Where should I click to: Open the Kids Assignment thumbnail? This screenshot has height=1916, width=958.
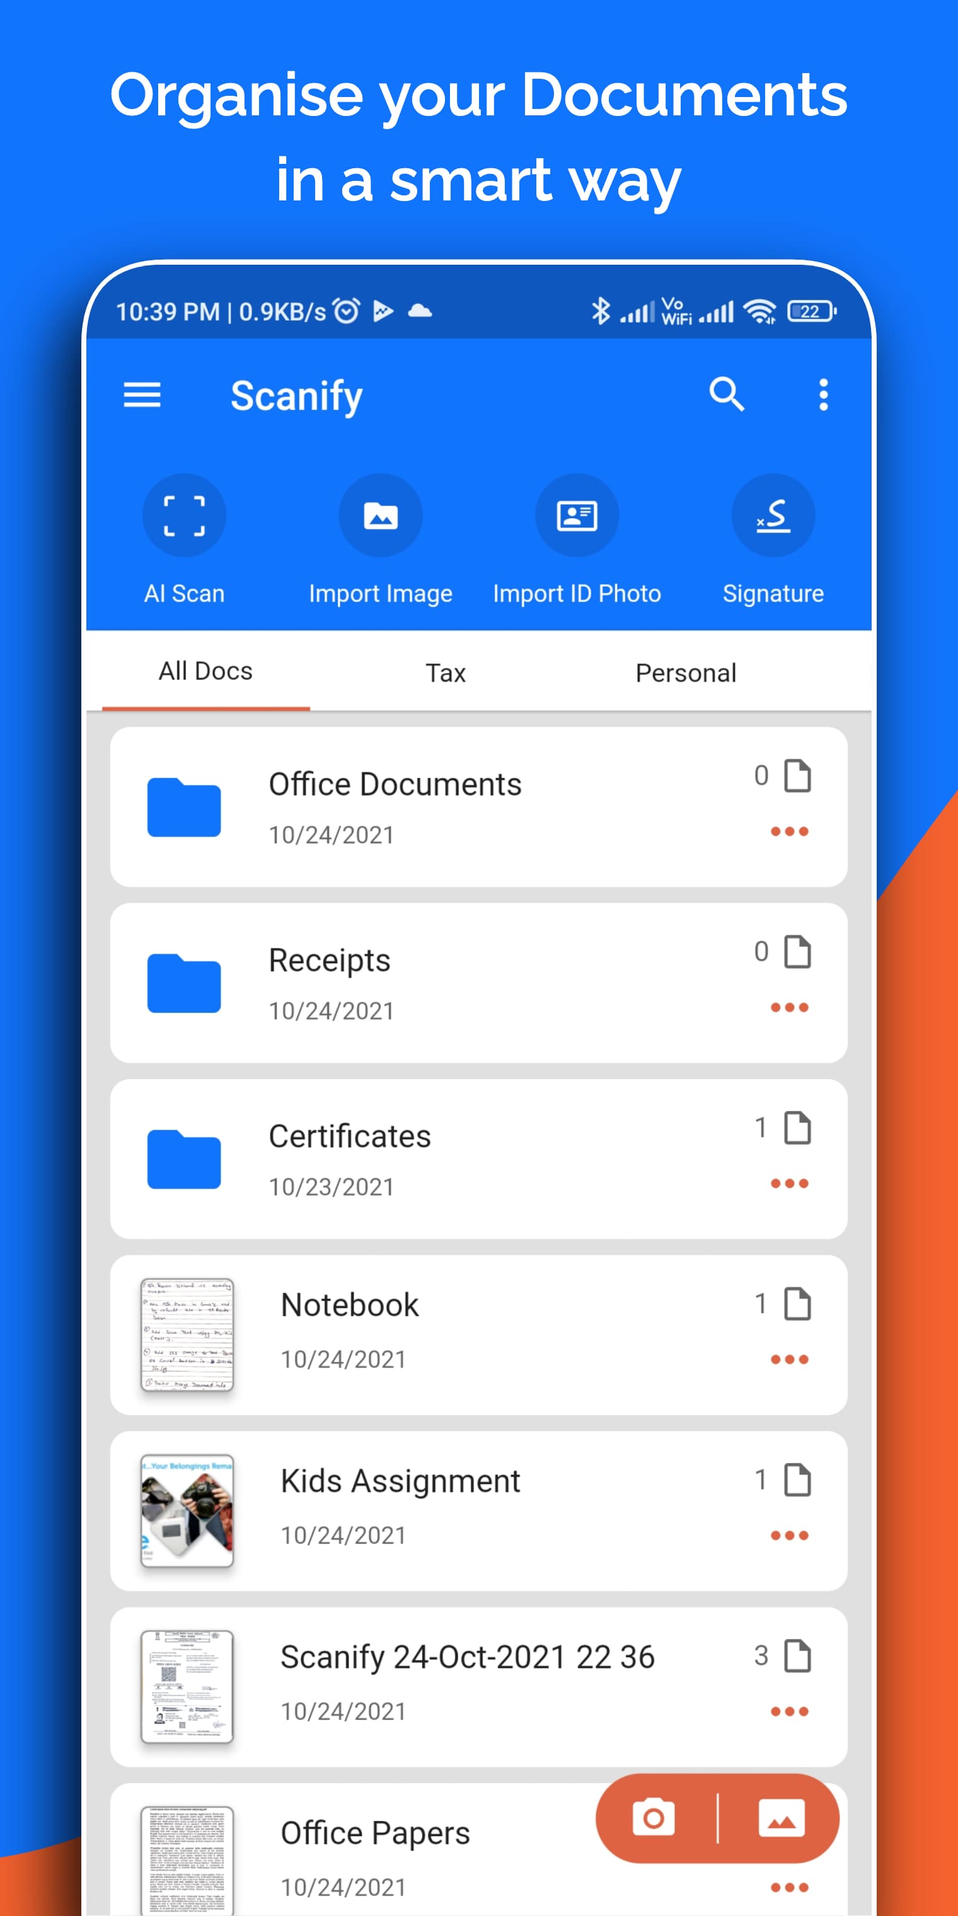coord(187,1511)
